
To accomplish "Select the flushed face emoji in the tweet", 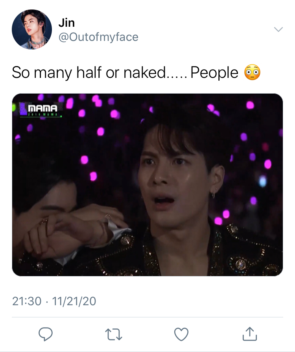I will [253, 72].
